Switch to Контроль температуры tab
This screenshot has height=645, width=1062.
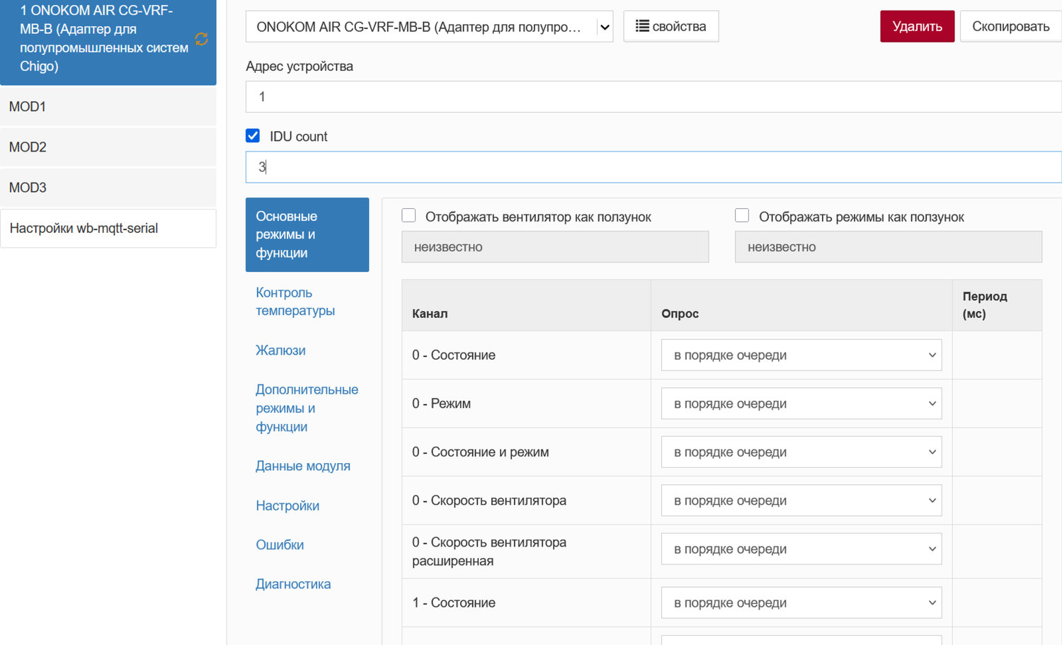pyautogui.click(x=295, y=302)
